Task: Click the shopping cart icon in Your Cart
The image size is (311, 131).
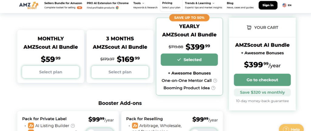Action: 249,28
